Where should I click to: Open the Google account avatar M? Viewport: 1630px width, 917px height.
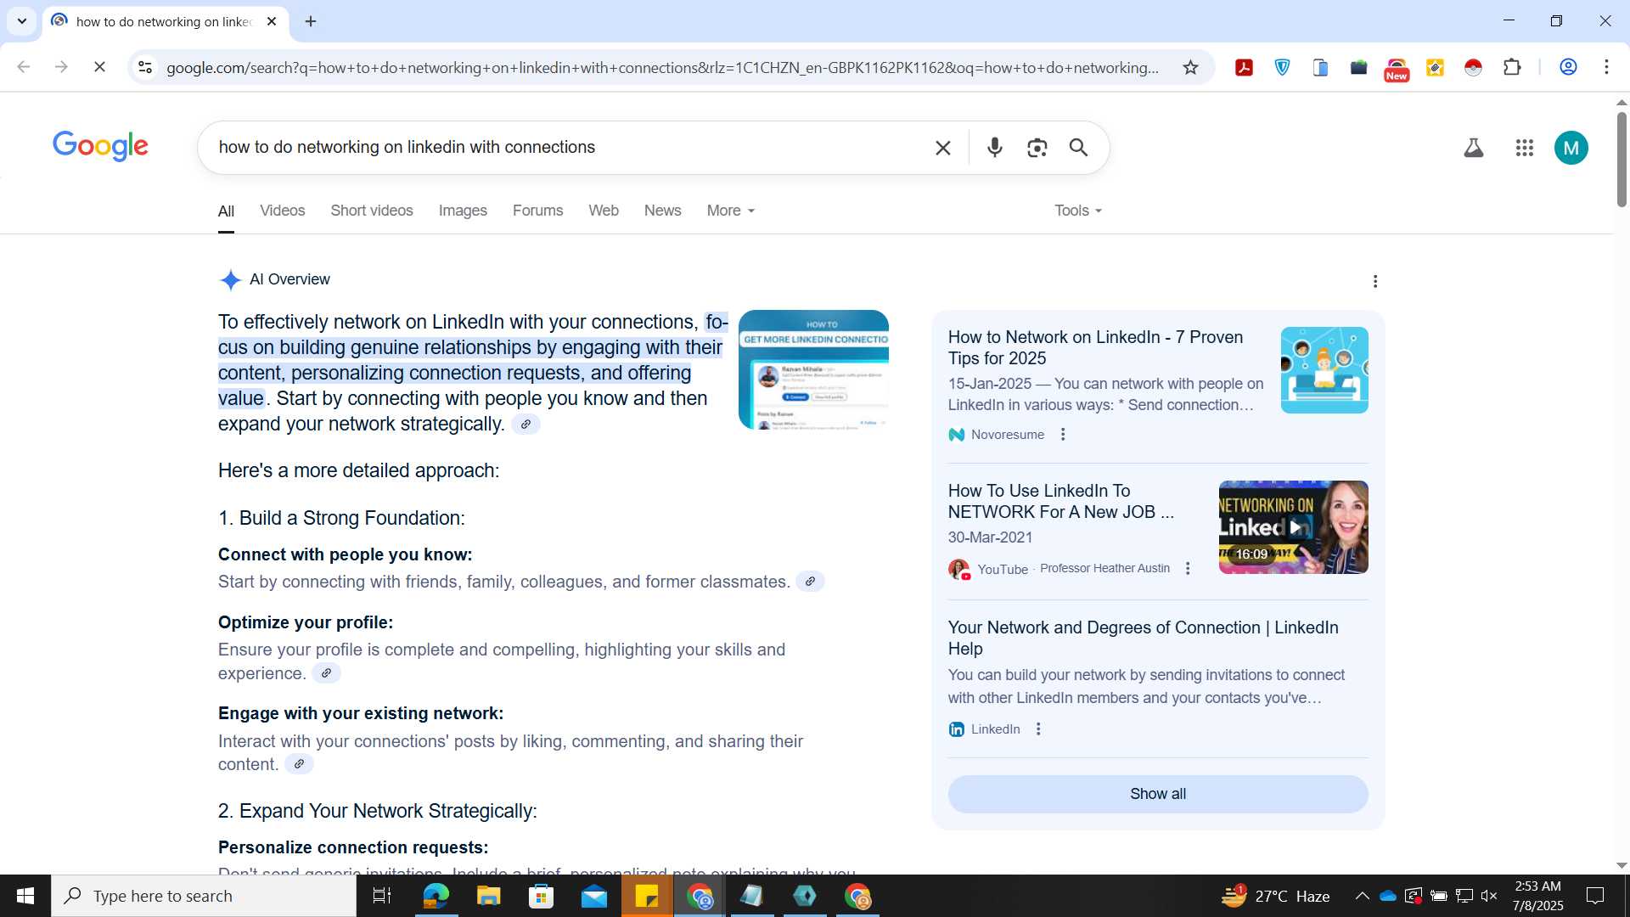(x=1571, y=148)
